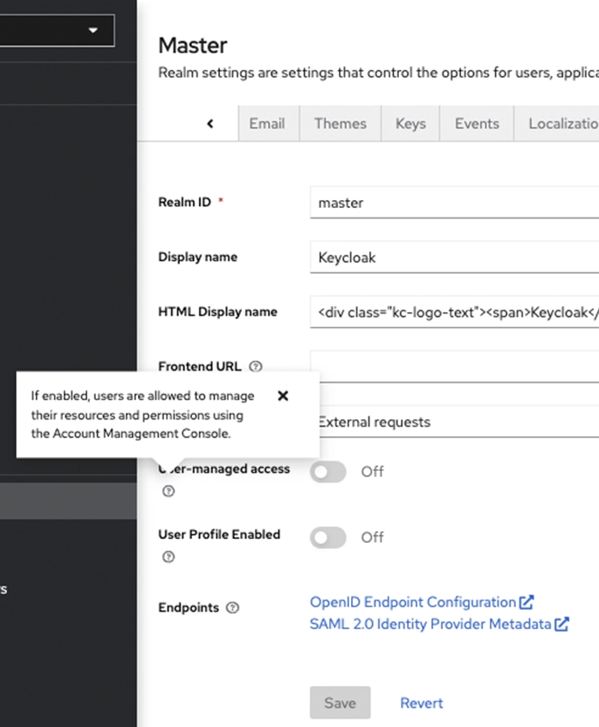Click the Endpoints help icon
The image size is (599, 727).
click(232, 607)
